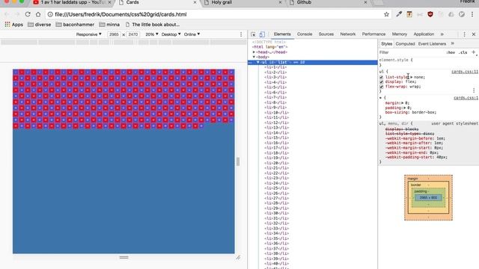
Task: Open the site info icon in address bar
Action: point(50,14)
